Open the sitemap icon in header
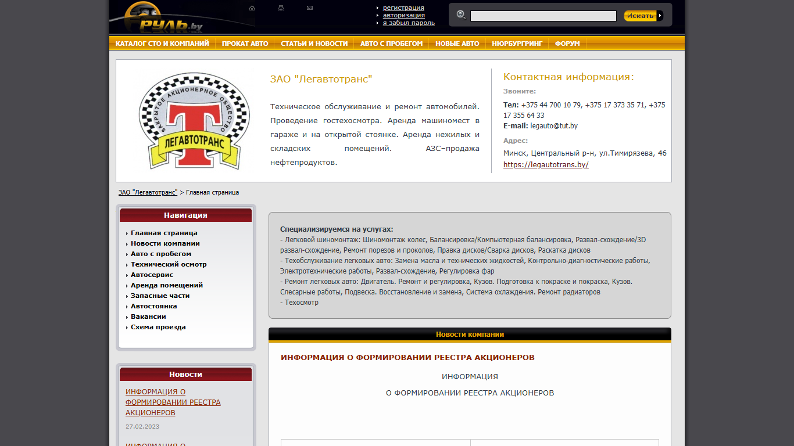Viewport: 794px width, 446px height. tap(281, 8)
